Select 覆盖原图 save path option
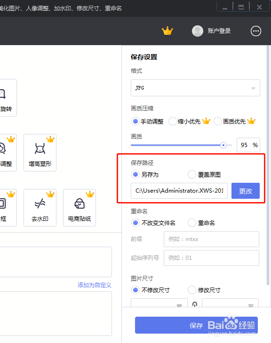Screen dimensions: 271x343 click(x=204, y=175)
